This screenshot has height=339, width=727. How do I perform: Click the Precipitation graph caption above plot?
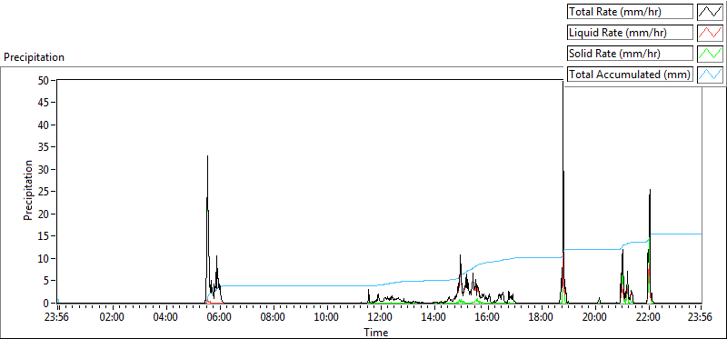click(x=35, y=57)
